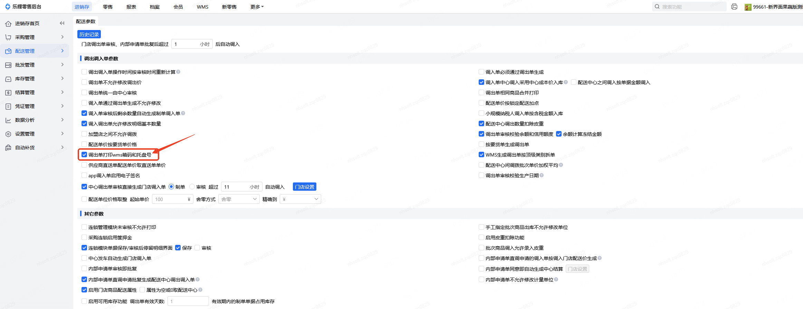Click help icon beside 调出单审核校验生产日期
The width and height of the screenshot is (803, 309).
[x=542, y=175]
